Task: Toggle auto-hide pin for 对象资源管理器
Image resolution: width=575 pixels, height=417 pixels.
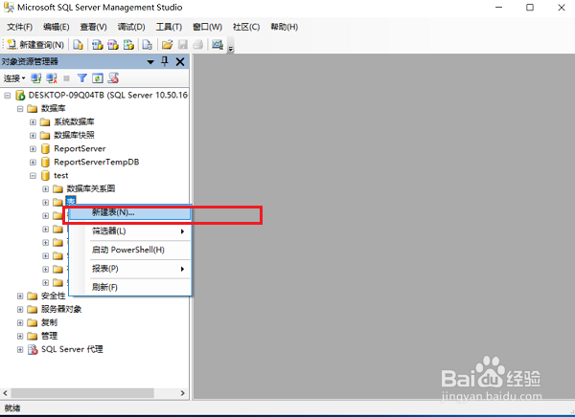Action: point(165,61)
